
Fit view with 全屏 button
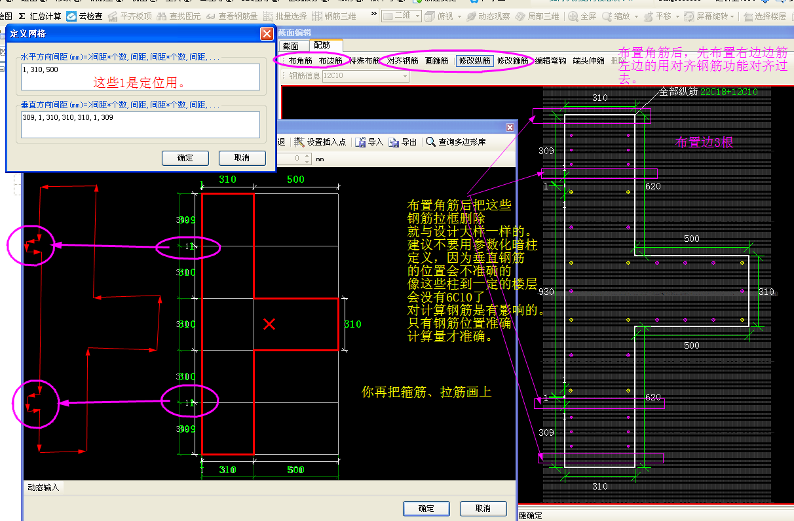coord(583,16)
